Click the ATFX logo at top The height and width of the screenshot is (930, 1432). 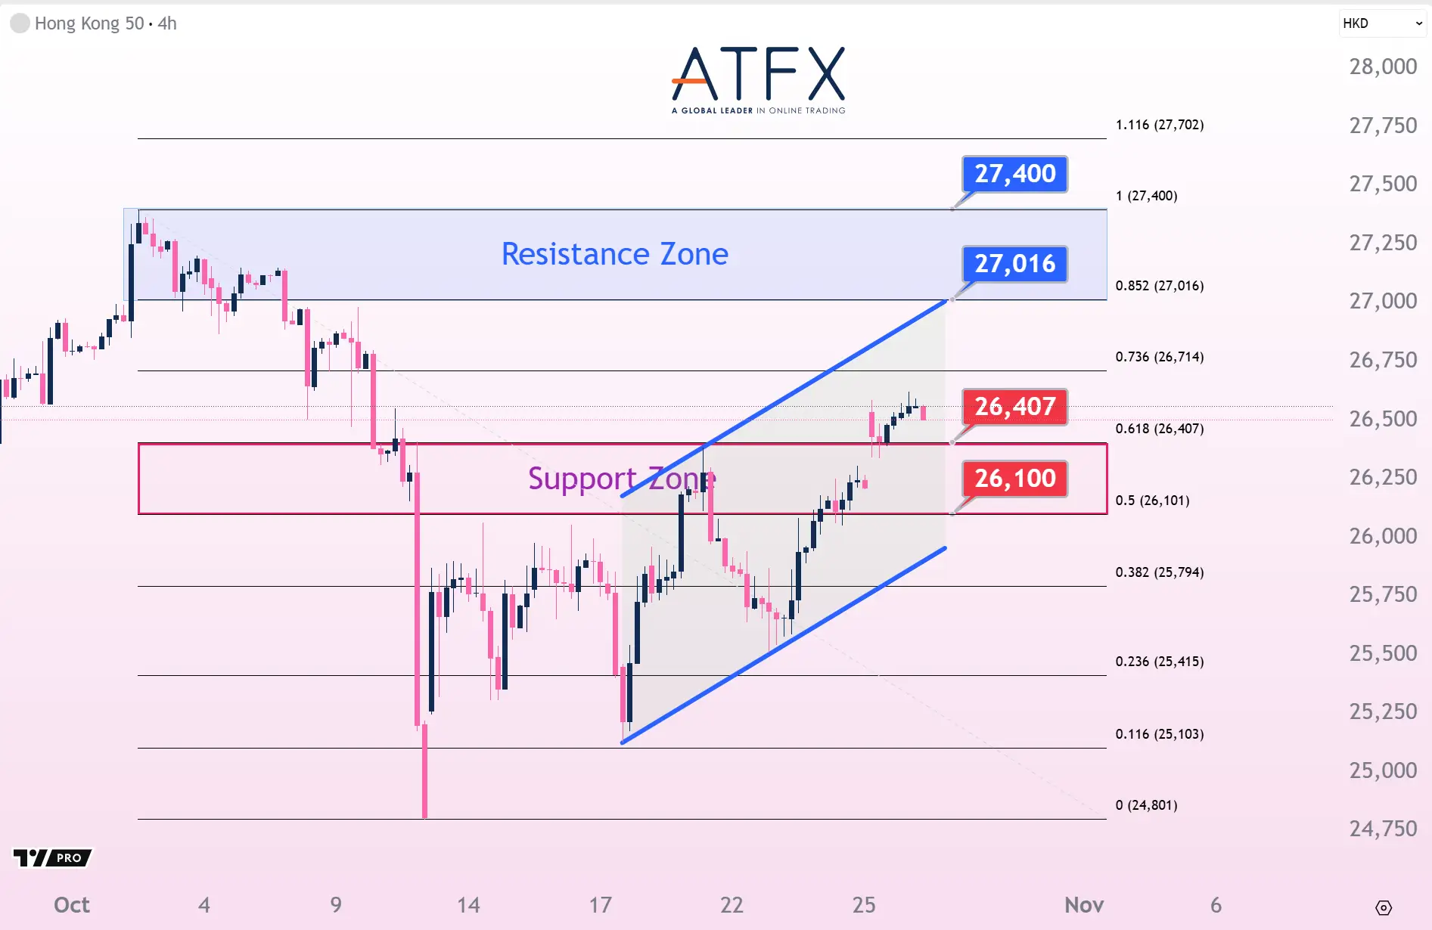[x=758, y=79]
